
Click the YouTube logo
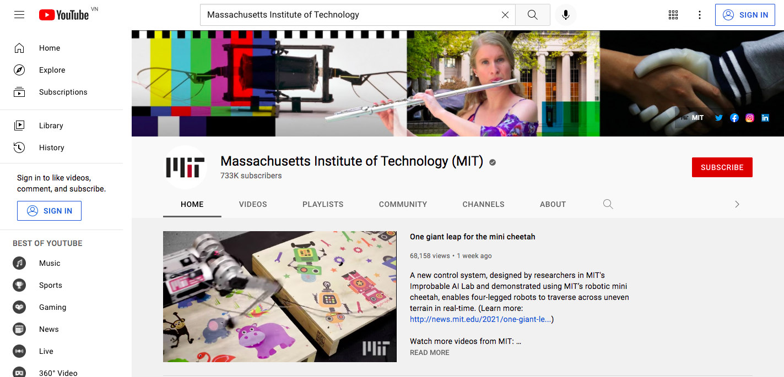click(x=64, y=15)
